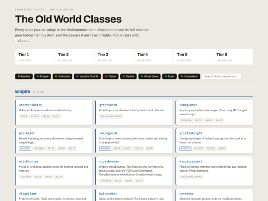268x201 pixels.
Task: Toggle the Chaos family filter chip
Action: [x=110, y=76]
